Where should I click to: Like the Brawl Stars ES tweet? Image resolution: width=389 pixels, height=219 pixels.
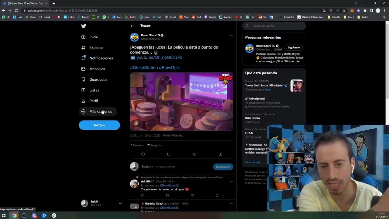pyautogui.click(x=195, y=154)
